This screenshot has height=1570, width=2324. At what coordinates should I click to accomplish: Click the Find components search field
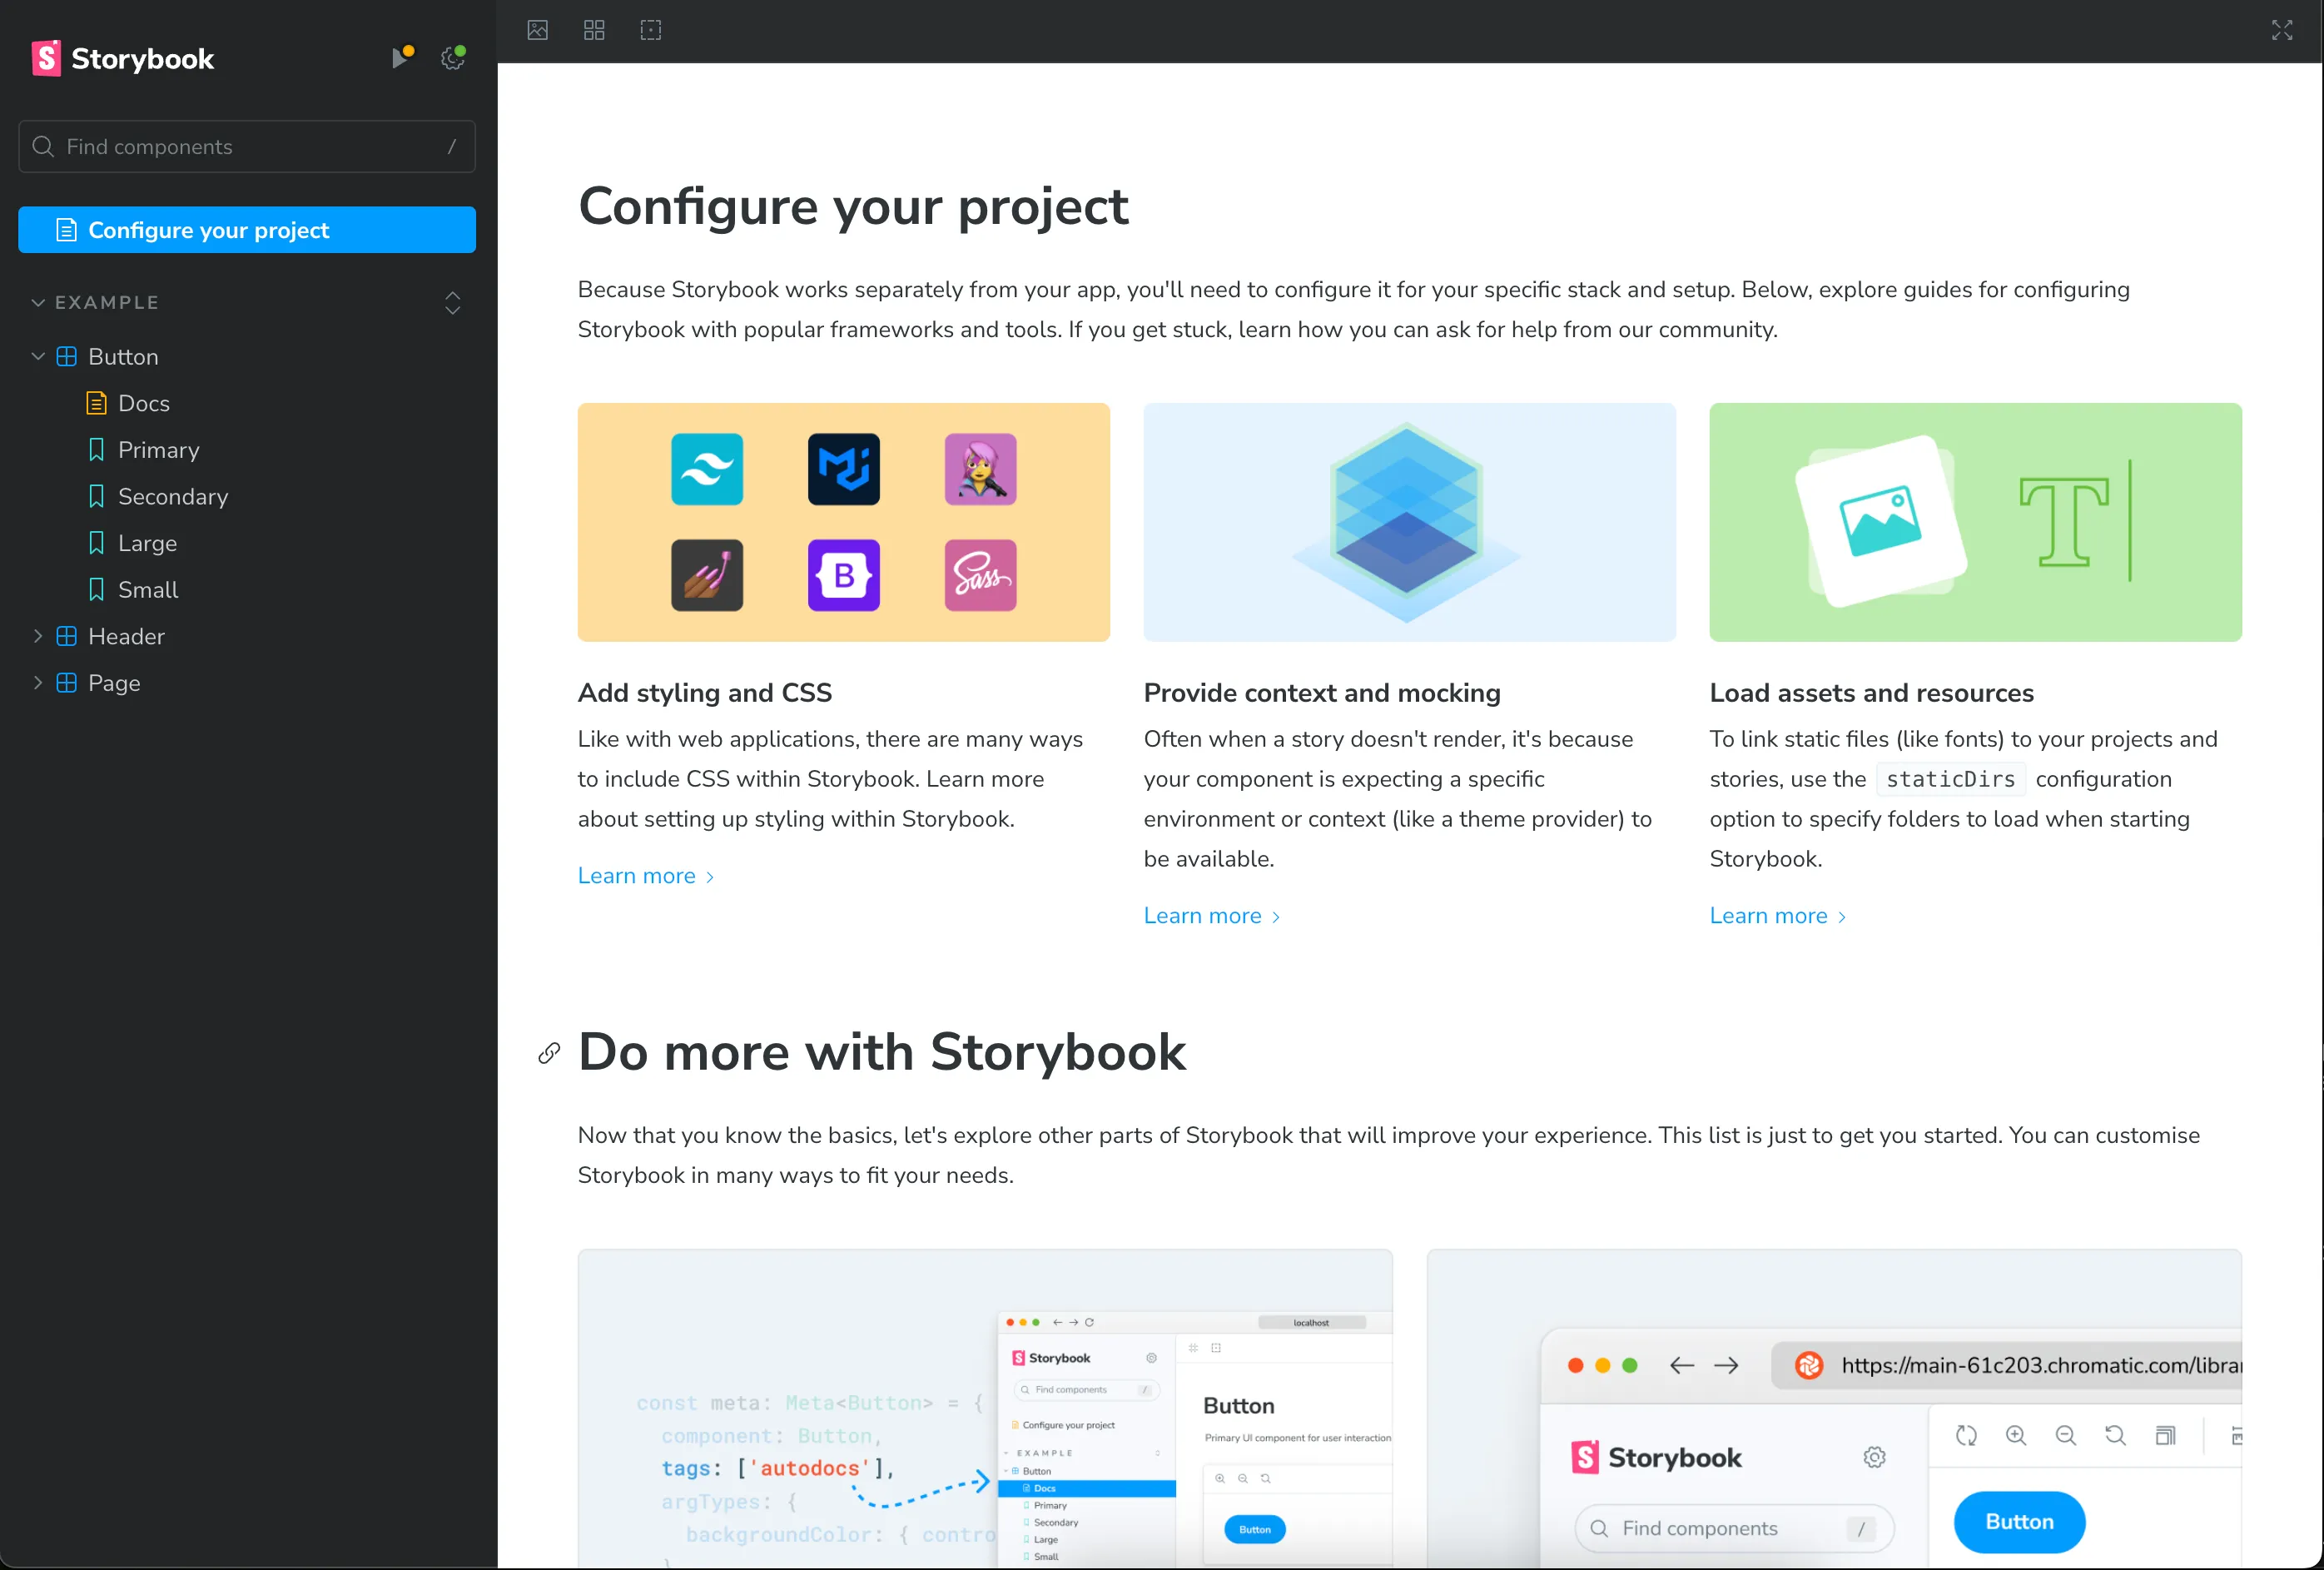(x=246, y=147)
